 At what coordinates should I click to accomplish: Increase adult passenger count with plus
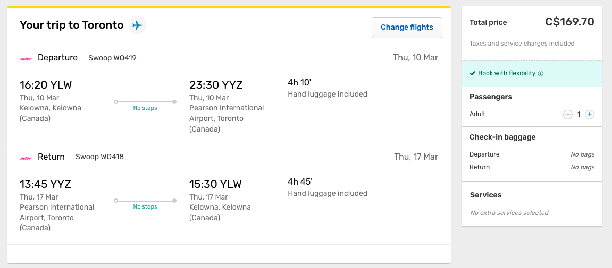point(589,114)
